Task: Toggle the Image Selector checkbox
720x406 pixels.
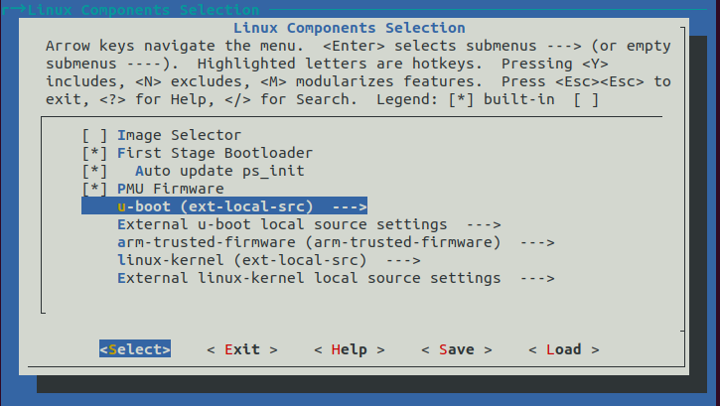Action: pos(95,135)
